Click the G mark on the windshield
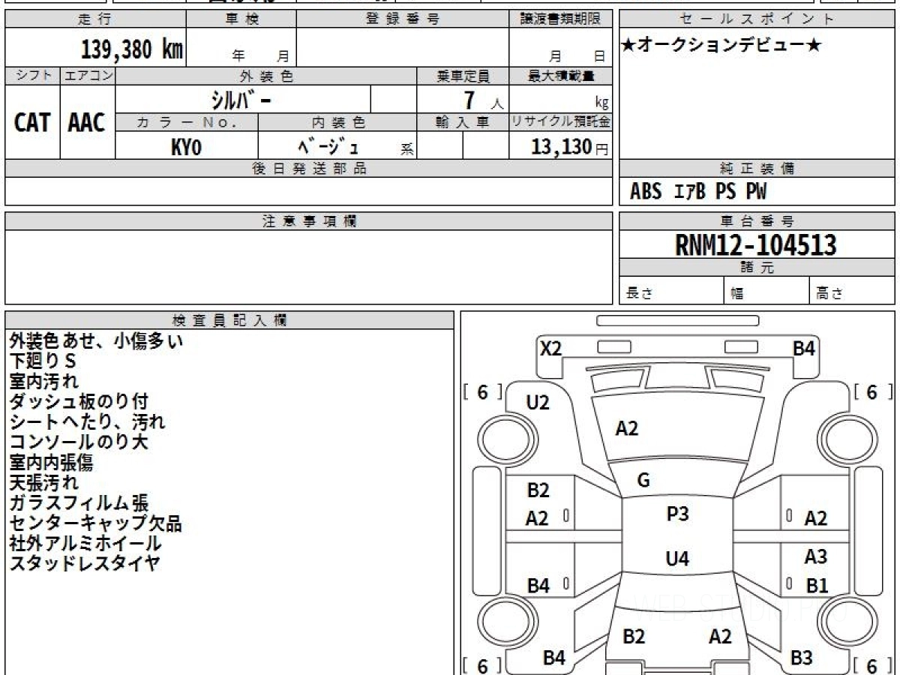 point(643,481)
